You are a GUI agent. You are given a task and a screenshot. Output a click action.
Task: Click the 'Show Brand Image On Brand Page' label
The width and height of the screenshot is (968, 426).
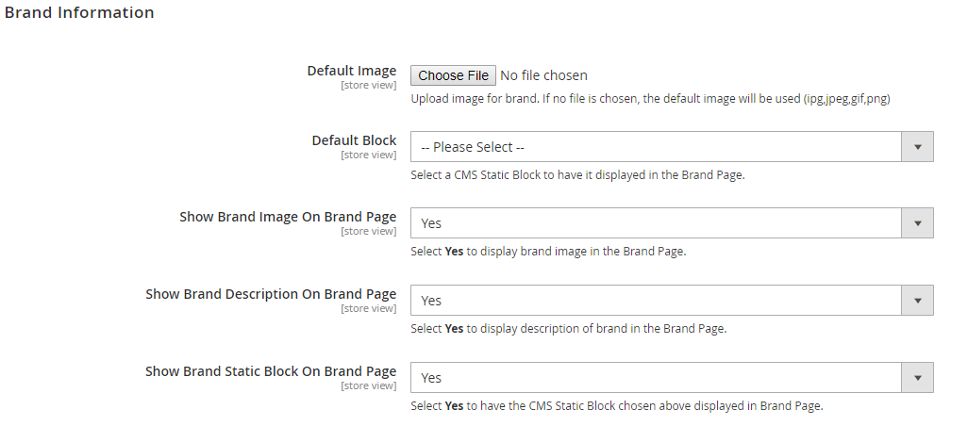[288, 217]
